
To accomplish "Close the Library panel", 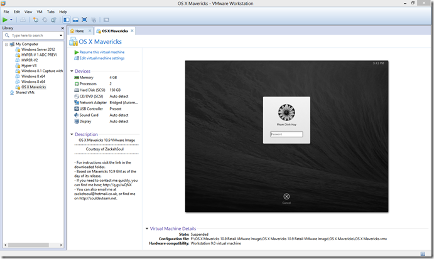I will point(62,28).
